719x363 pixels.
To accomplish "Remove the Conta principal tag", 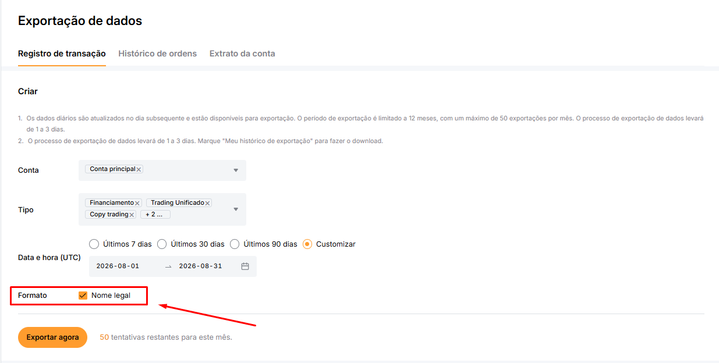I will point(139,169).
